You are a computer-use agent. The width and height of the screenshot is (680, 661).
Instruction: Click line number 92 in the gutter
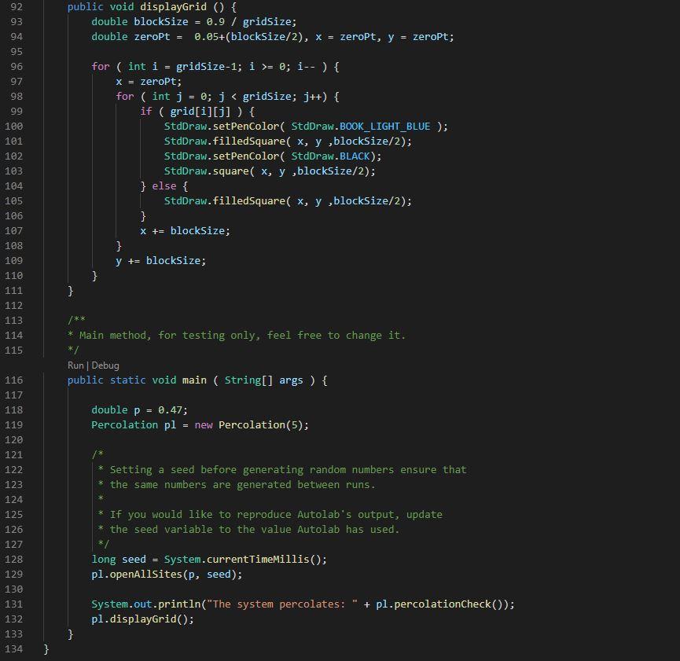17,7
